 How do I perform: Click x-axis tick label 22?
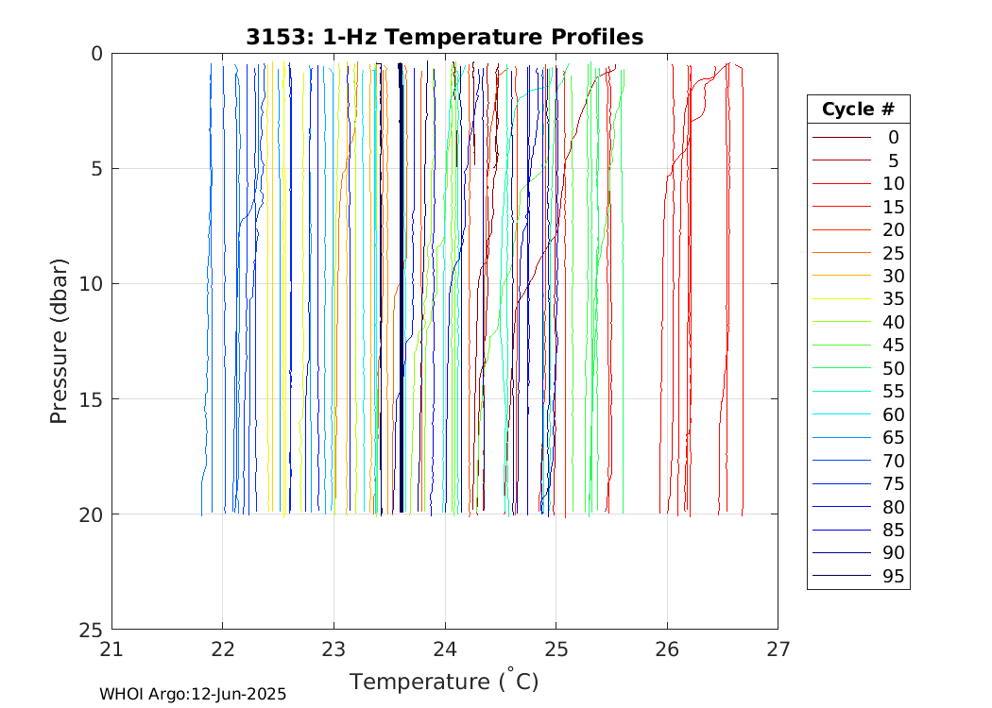(x=223, y=649)
